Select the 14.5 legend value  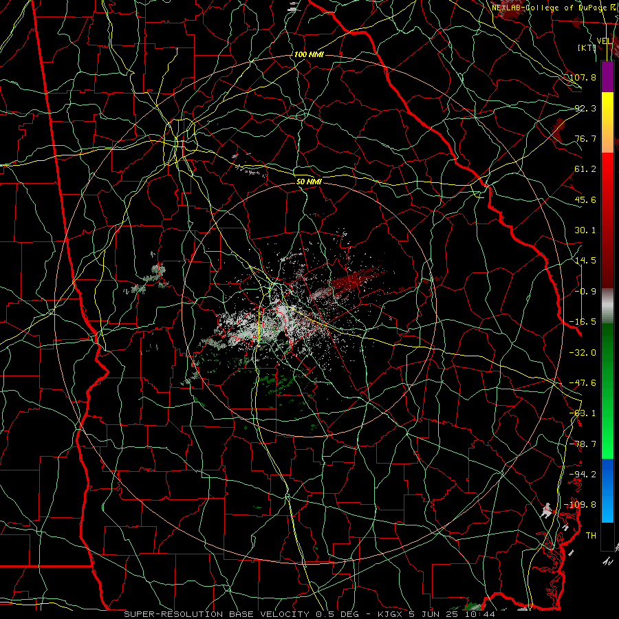[x=585, y=261]
